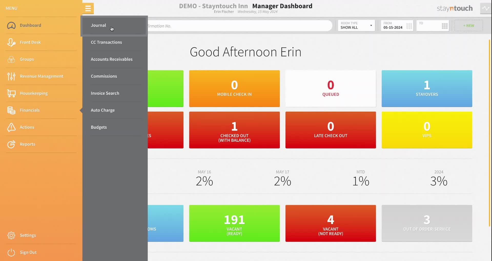Open the Late Check Out tile
The height and width of the screenshot is (261, 492).
331,130
